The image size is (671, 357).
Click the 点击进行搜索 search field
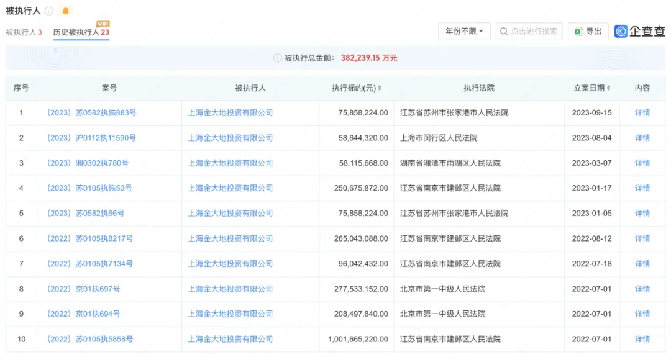[x=529, y=31]
